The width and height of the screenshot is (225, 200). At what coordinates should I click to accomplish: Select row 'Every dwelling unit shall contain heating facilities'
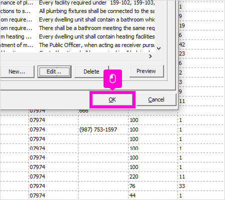(x=77, y=36)
